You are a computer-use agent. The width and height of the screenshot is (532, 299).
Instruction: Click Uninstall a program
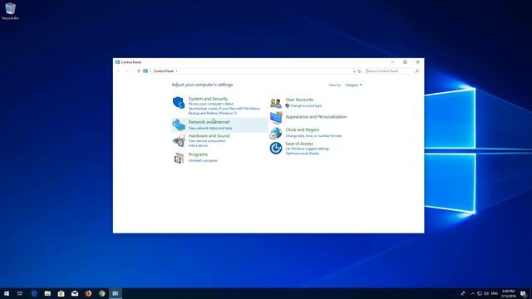coord(203,160)
